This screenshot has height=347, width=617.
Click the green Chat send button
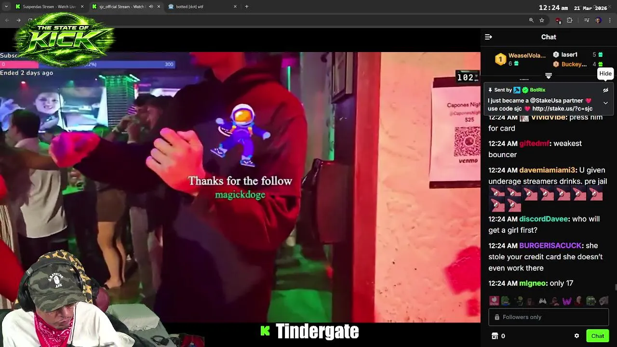click(597, 336)
